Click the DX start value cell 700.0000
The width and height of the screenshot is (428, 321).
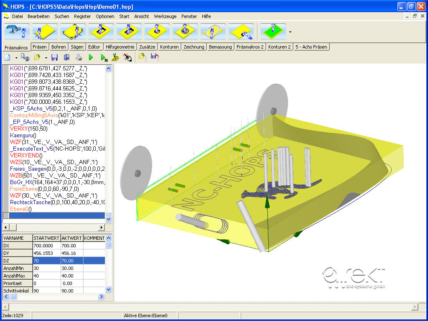tap(46, 246)
